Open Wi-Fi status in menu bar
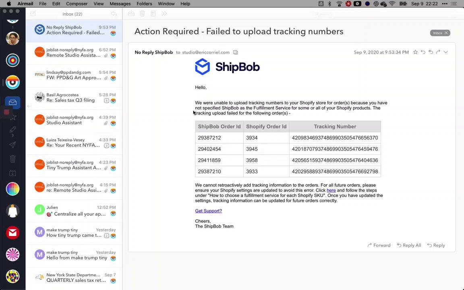 [392, 4]
